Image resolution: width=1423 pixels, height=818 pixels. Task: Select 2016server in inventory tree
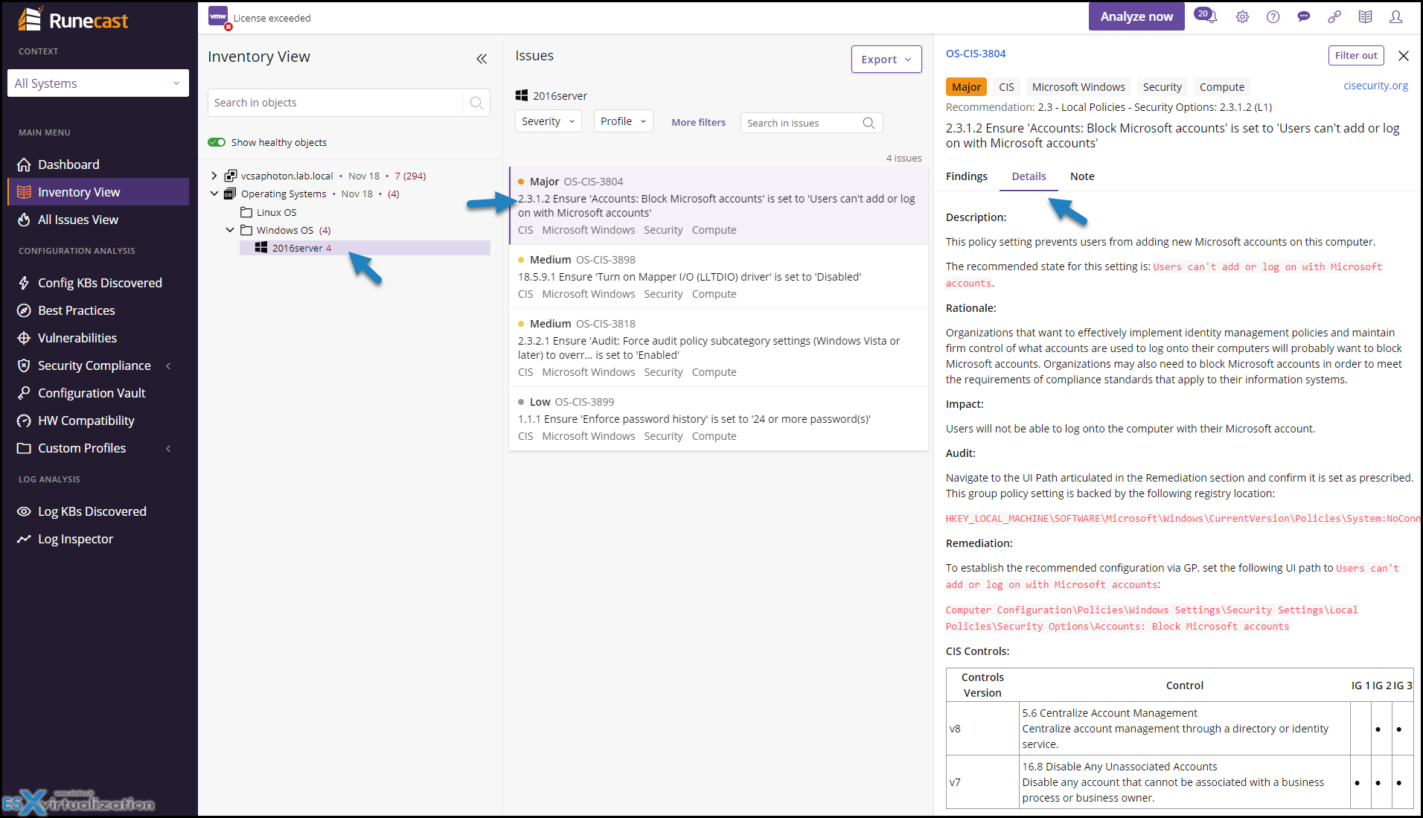pyautogui.click(x=365, y=248)
